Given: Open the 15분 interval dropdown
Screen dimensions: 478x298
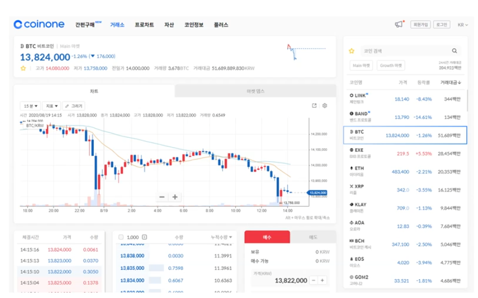Looking at the screenshot, I should pyautogui.click(x=30, y=106).
